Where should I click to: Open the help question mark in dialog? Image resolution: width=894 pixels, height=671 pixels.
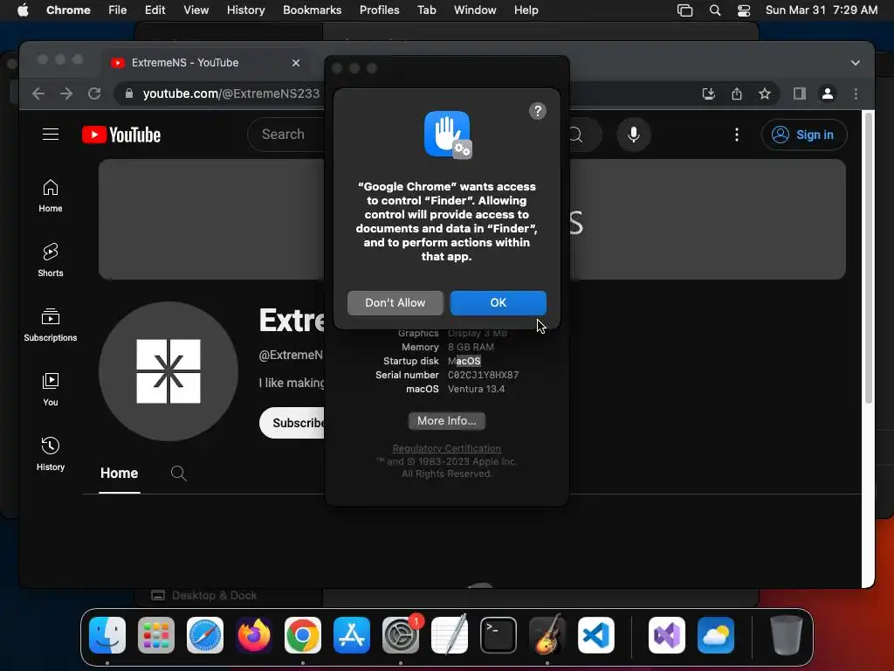point(538,111)
